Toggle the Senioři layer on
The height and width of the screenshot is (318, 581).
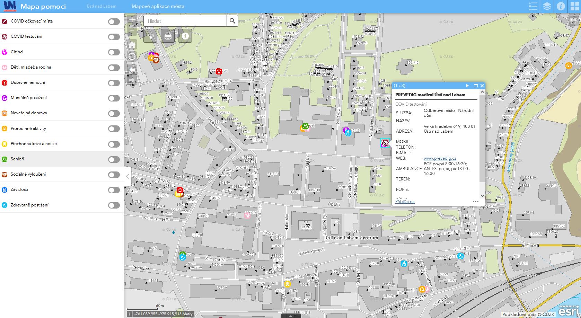pos(114,159)
